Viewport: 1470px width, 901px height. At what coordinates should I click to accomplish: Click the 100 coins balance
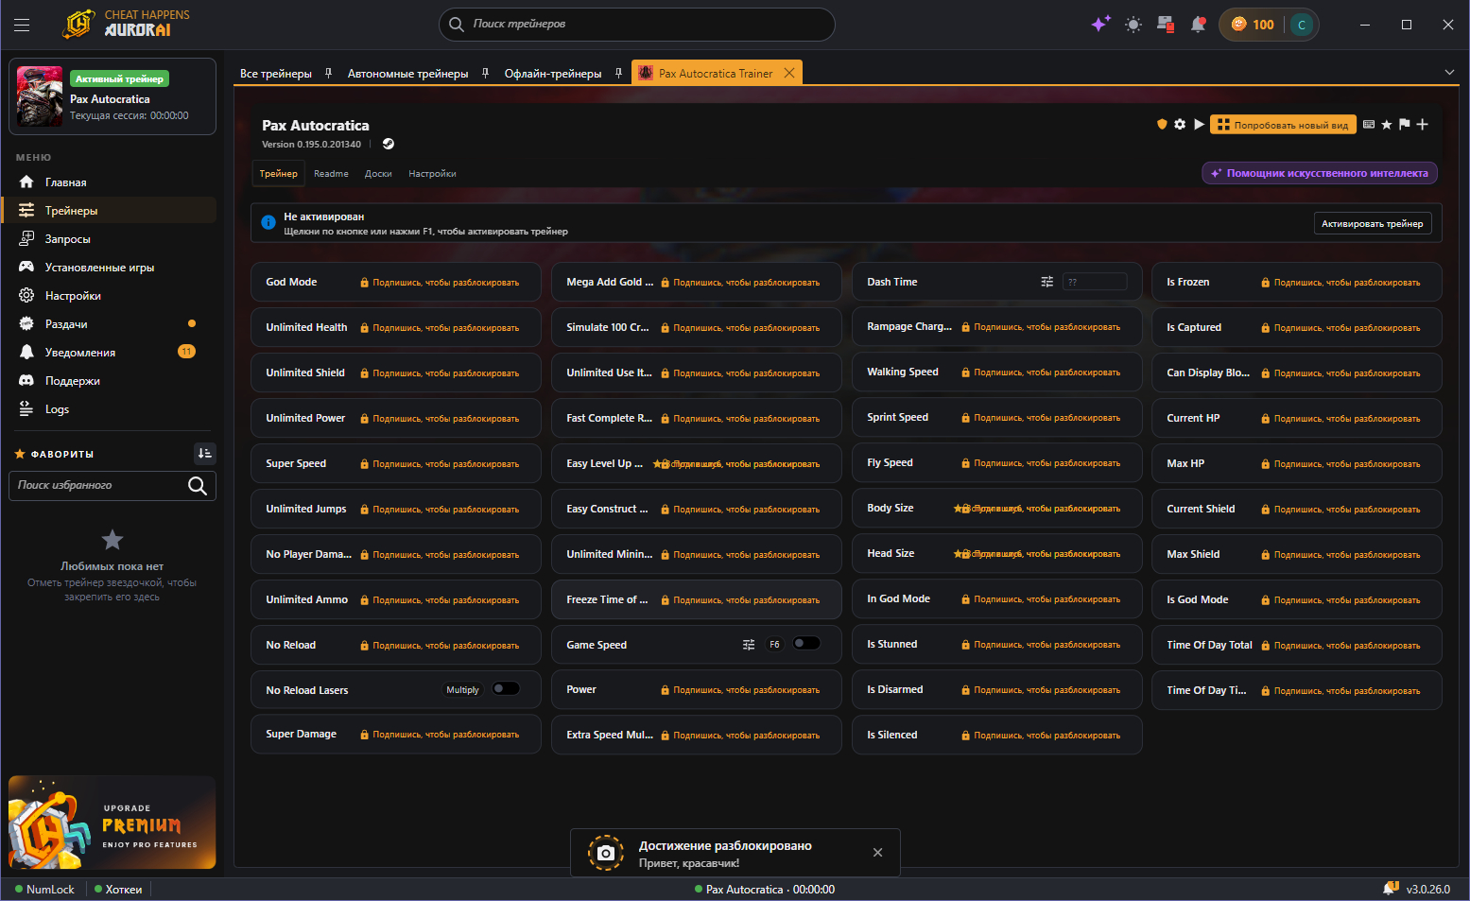pos(1253,25)
